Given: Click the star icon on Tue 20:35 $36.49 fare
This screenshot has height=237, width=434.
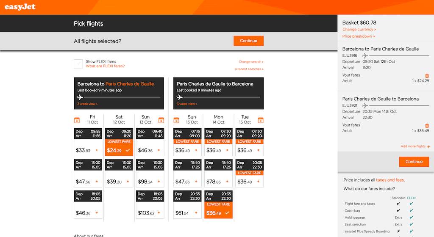Looking at the screenshot, I should click(258, 182).
